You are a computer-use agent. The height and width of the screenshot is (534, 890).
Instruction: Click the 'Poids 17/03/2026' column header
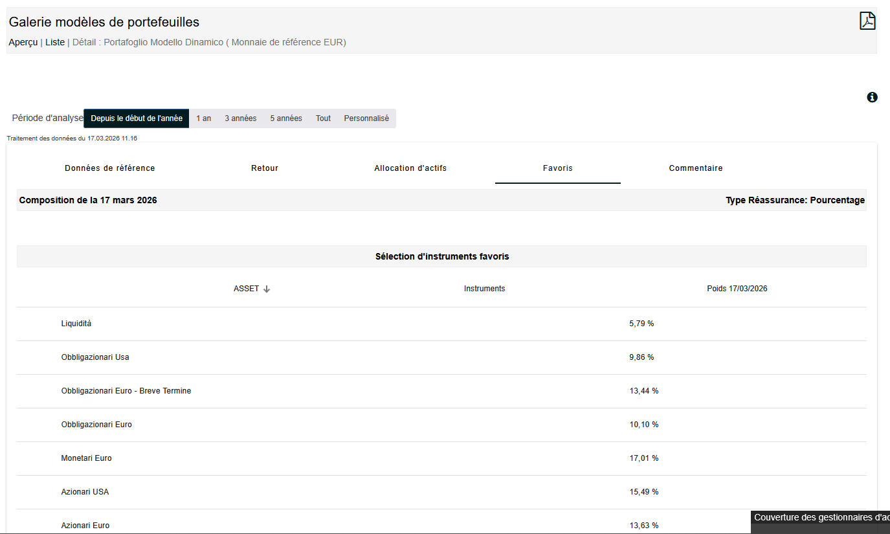point(737,289)
